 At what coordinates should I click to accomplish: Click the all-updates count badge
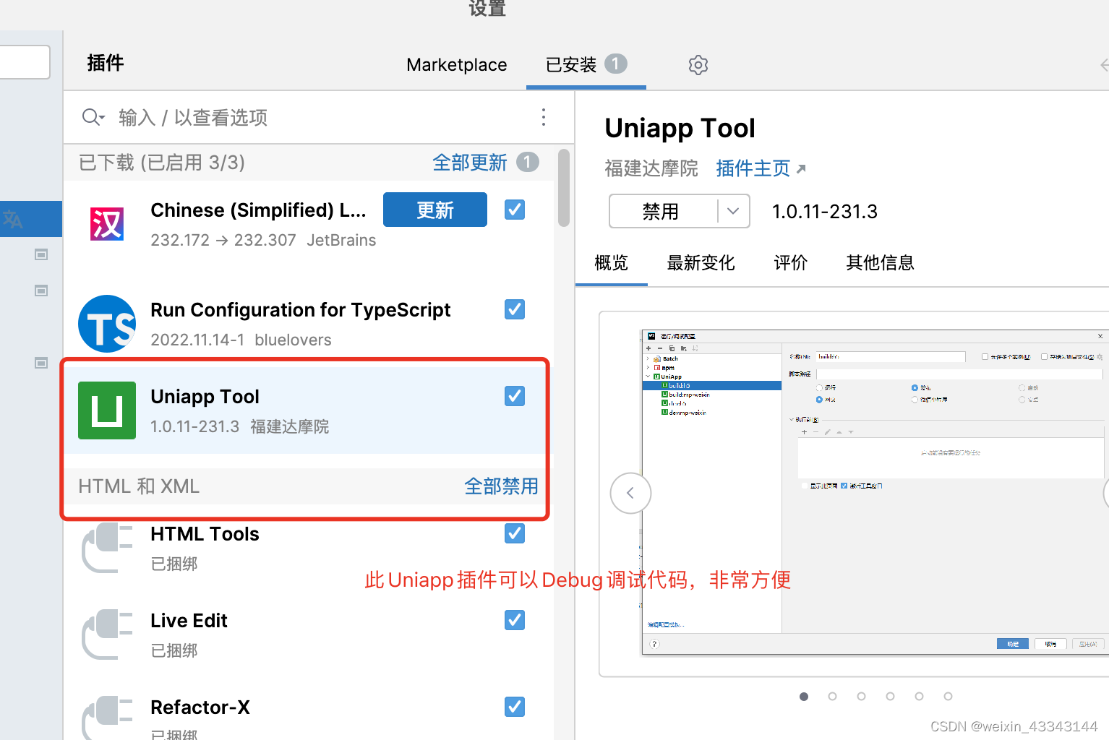528,162
